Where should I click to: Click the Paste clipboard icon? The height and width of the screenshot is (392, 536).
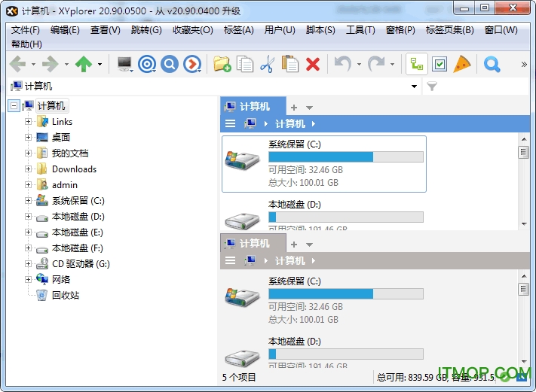[x=290, y=64]
